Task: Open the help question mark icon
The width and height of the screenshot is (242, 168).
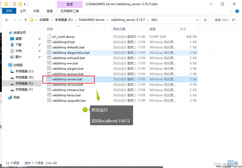Action: pos(237,11)
